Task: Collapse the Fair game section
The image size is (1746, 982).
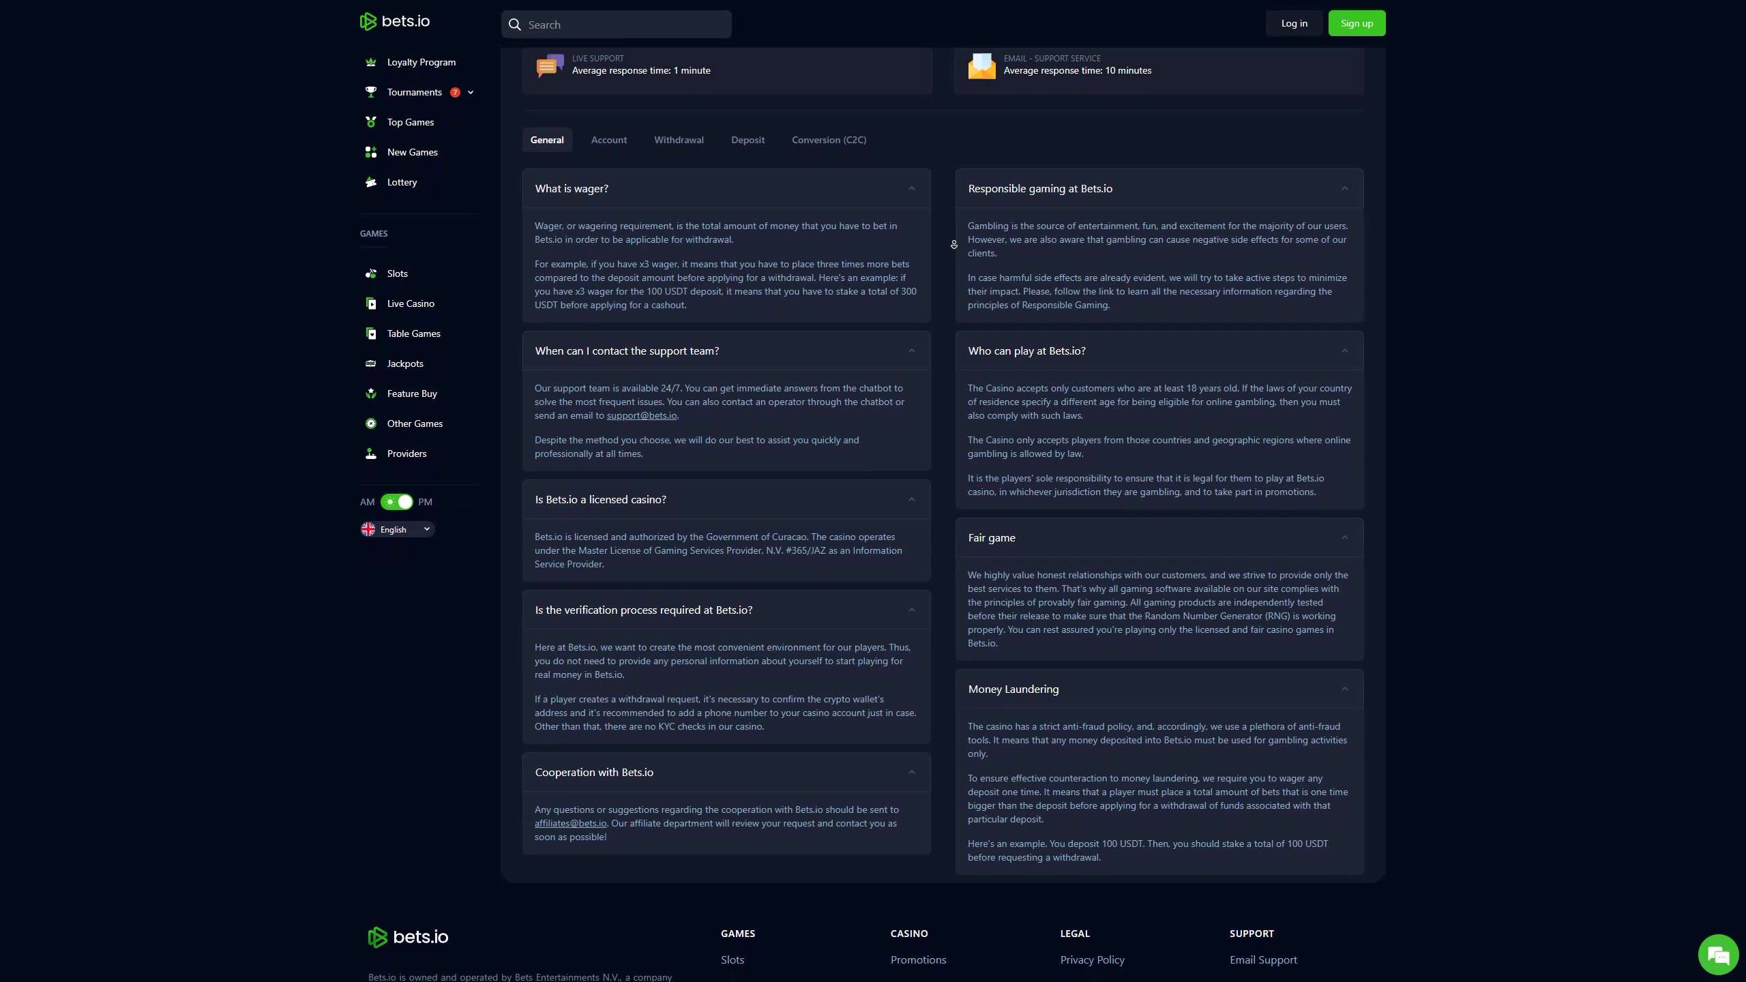Action: 1345,537
